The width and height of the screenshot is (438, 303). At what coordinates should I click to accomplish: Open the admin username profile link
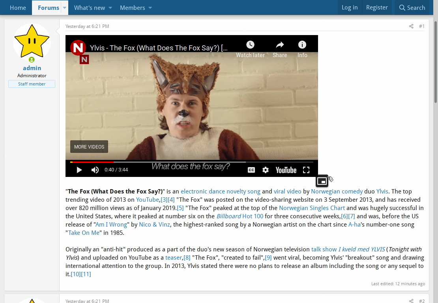click(x=32, y=68)
